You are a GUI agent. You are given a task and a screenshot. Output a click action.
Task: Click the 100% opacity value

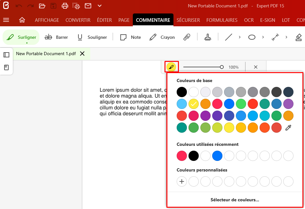233,67
